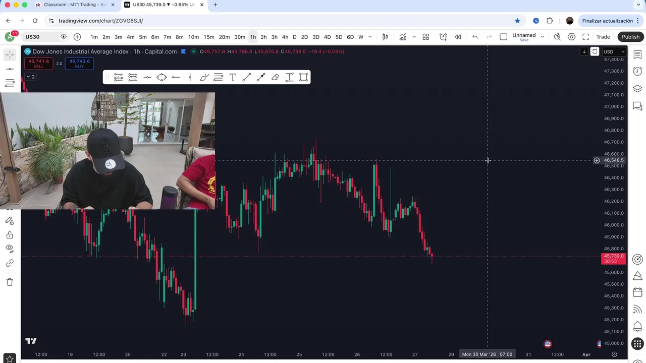This screenshot has height=363, width=646.
Task: Pick the price range measure tool
Action: click(289, 77)
